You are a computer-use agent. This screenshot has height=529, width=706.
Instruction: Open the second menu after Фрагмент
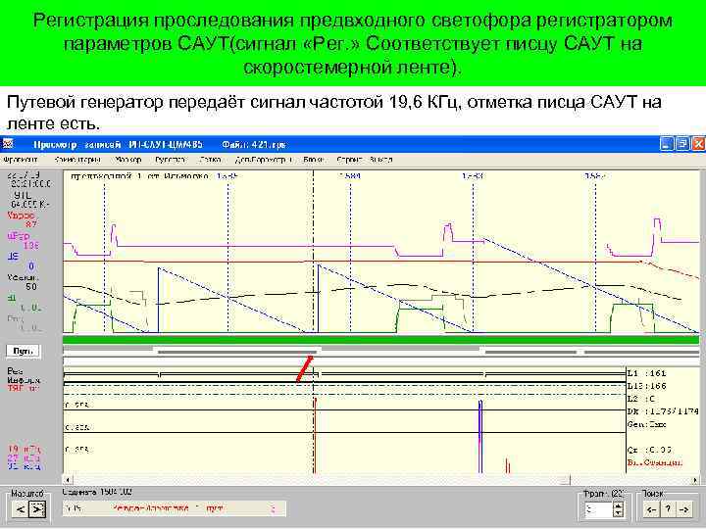coord(77,160)
